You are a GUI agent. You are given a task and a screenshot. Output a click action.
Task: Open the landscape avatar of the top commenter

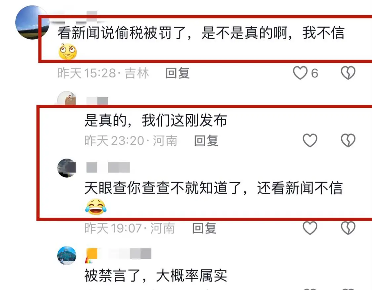[x=32, y=22]
